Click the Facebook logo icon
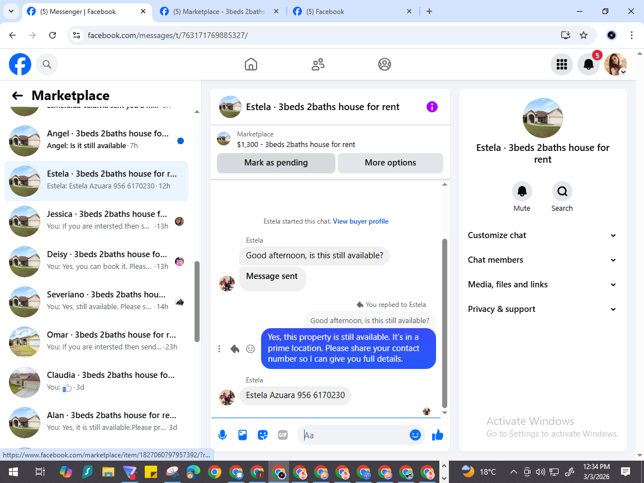 20,64
